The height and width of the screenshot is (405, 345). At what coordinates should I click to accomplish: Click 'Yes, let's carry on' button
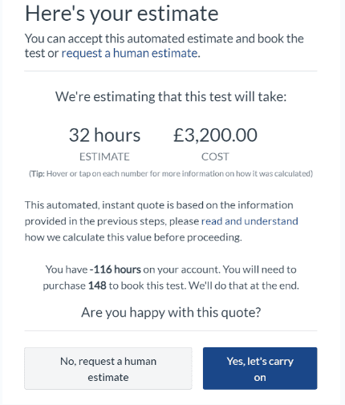[260, 368]
